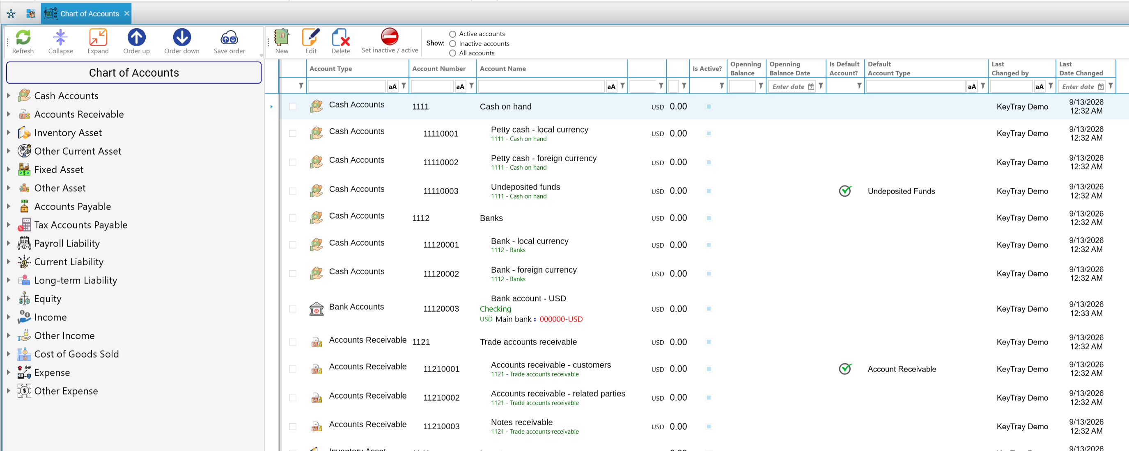Select the All accounts radio button
Viewport: 1129px width, 451px height.
pyautogui.click(x=452, y=53)
